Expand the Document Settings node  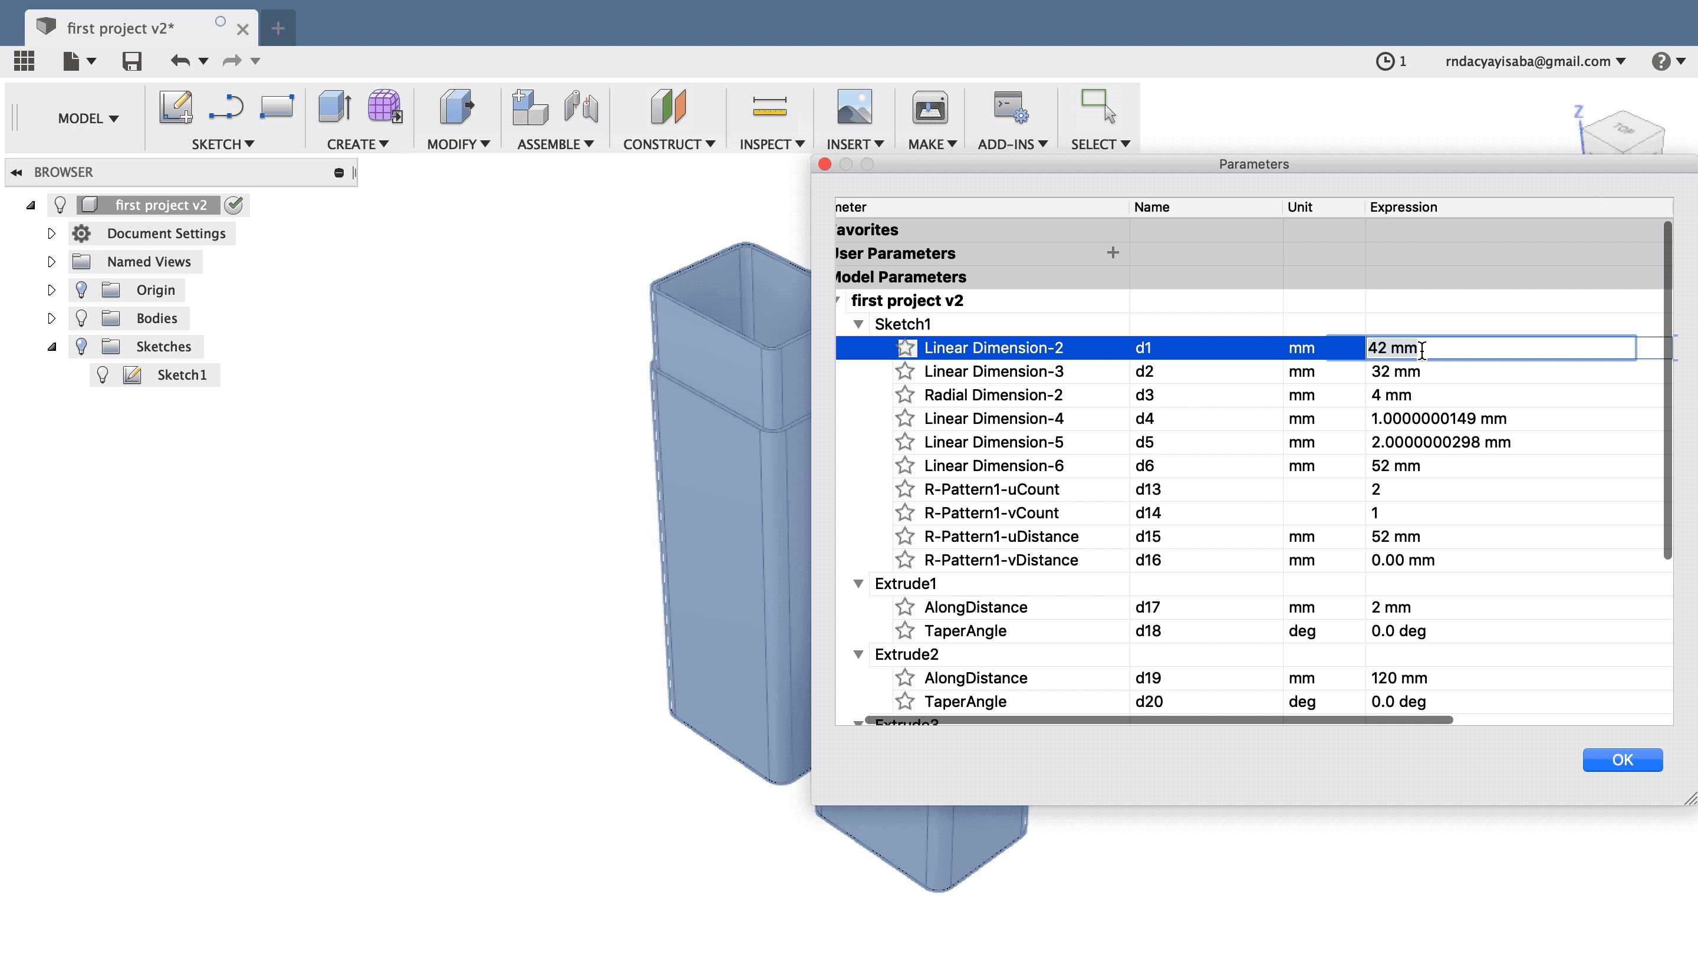pos(51,233)
